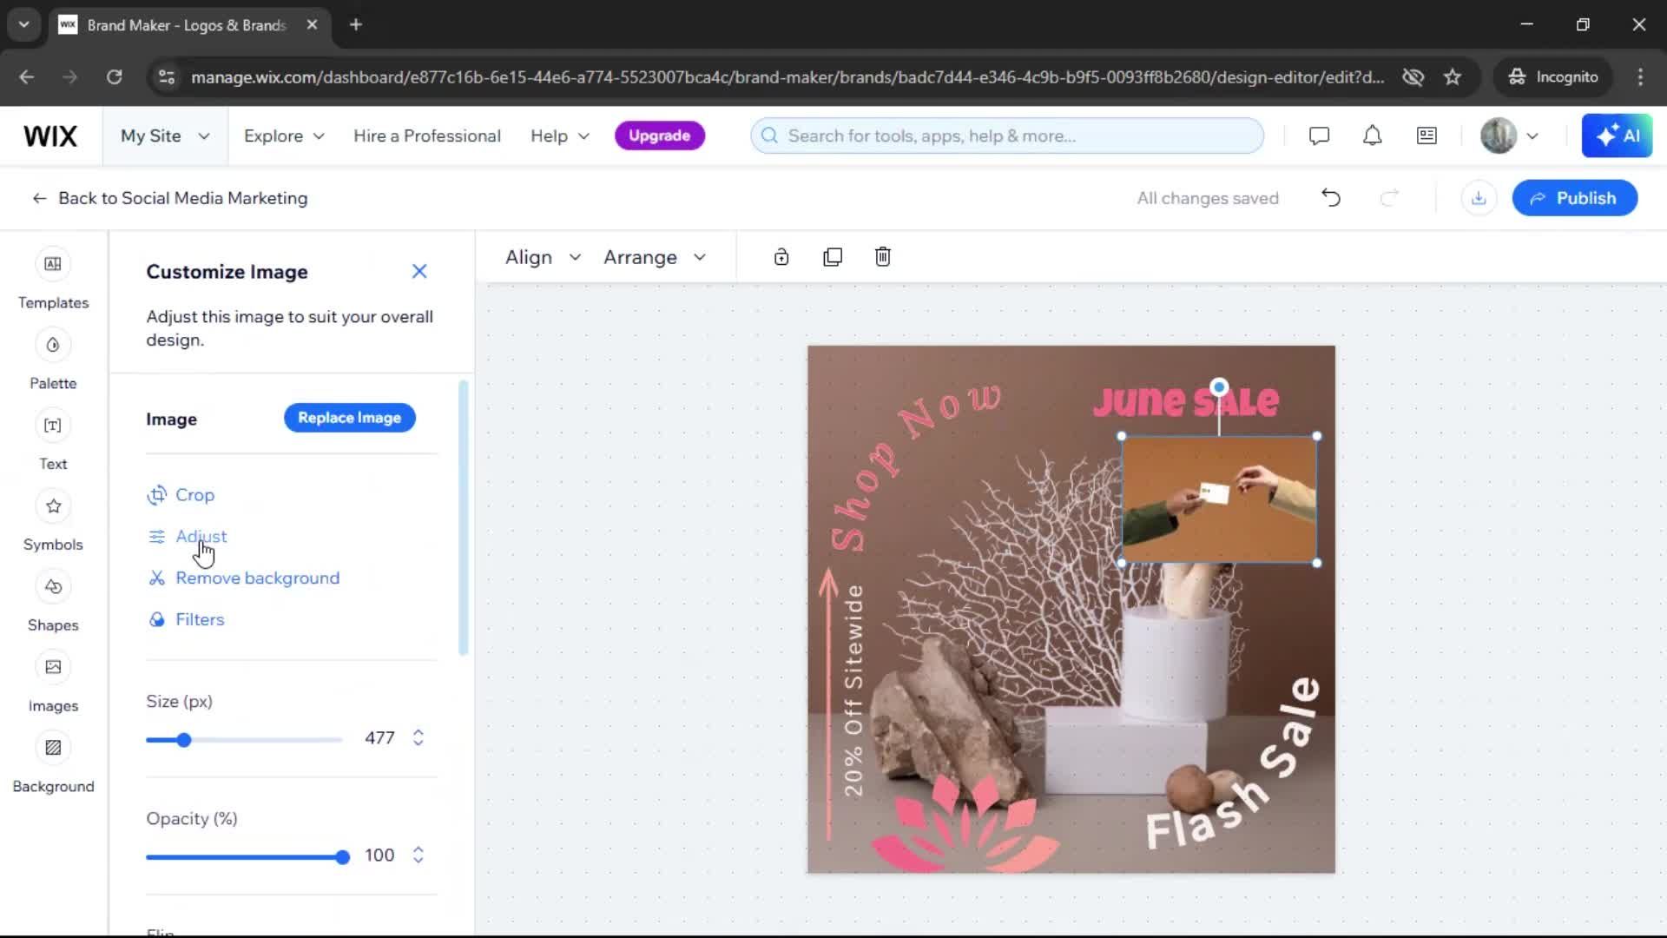Click the Upgrade button
The image size is (1667, 938).
(659, 135)
